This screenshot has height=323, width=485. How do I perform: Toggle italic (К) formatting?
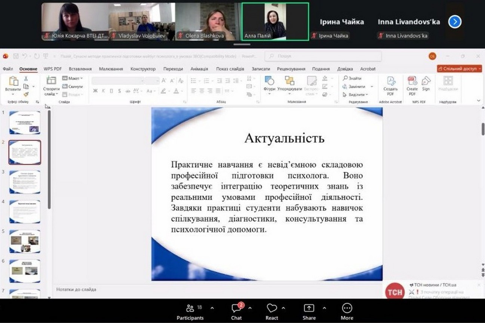[x=103, y=91]
